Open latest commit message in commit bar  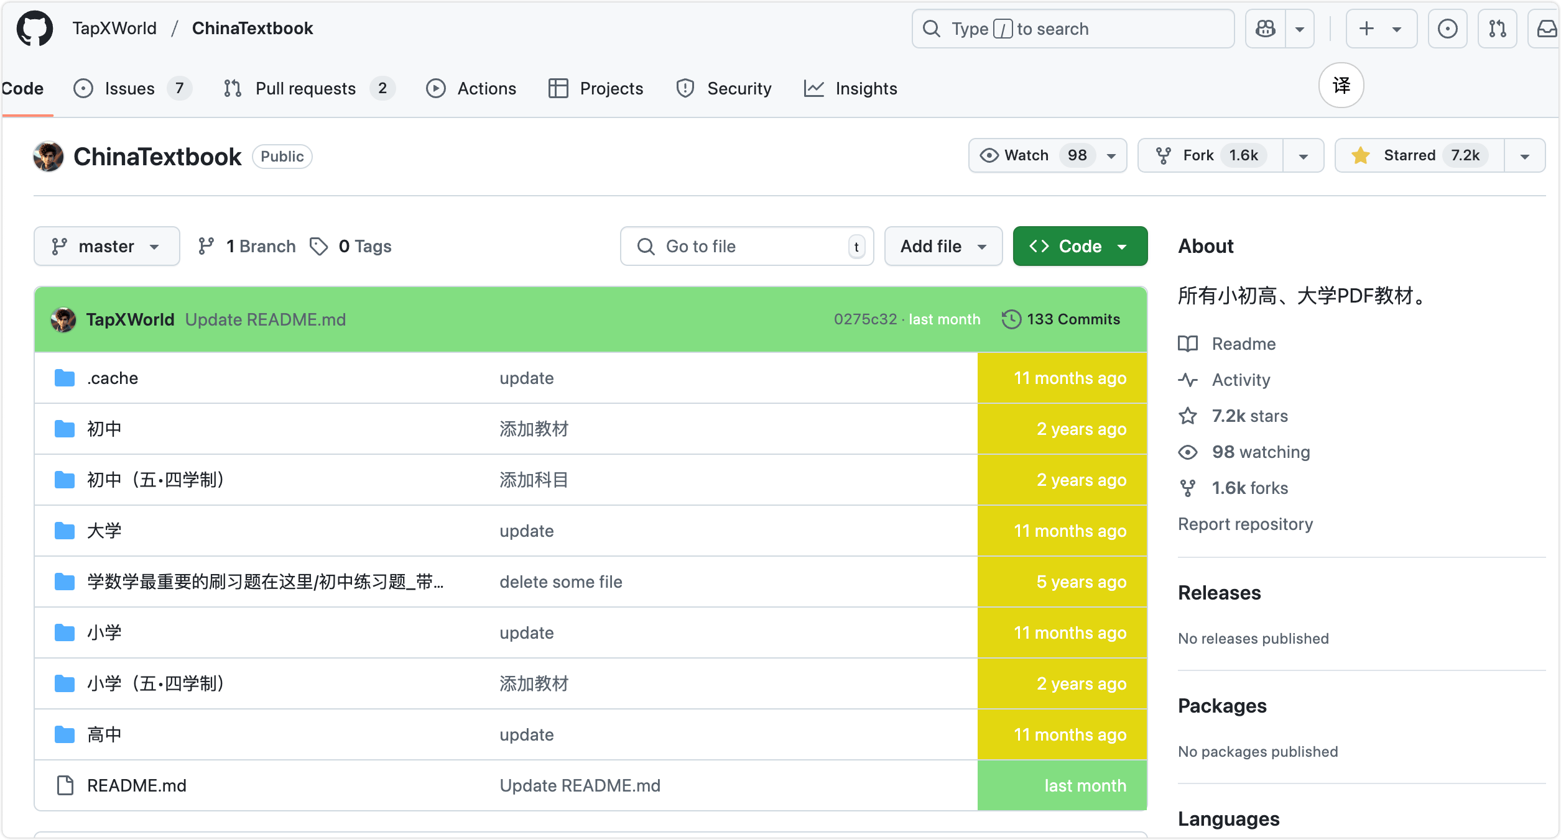(266, 319)
